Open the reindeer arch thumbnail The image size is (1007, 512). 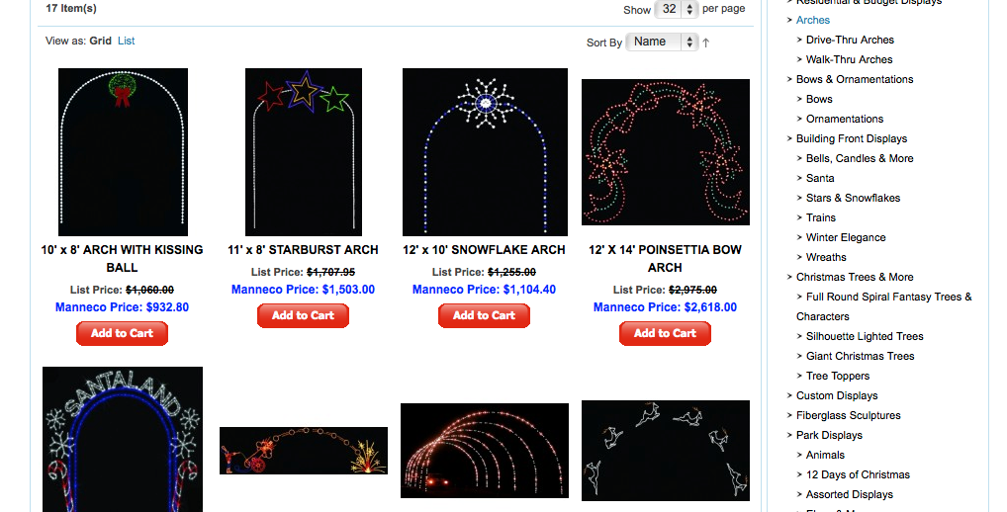[x=666, y=451]
